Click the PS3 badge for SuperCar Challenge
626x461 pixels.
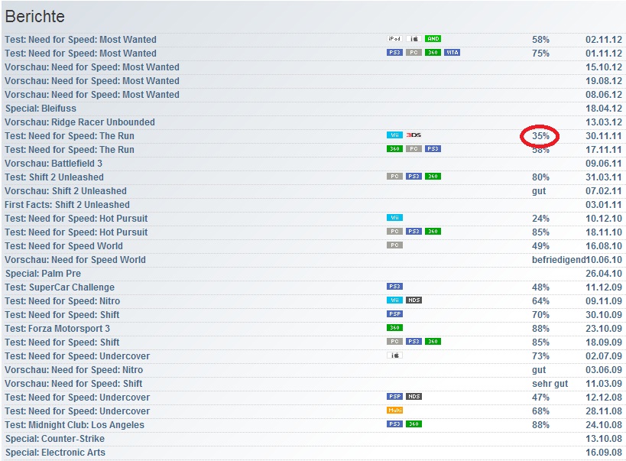[x=394, y=287]
